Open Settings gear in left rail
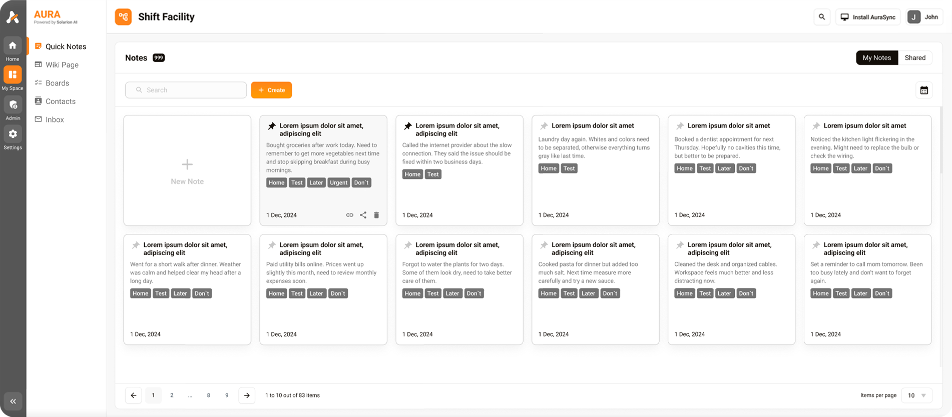Screen dimensions: 952x417 pyautogui.click(x=13, y=137)
